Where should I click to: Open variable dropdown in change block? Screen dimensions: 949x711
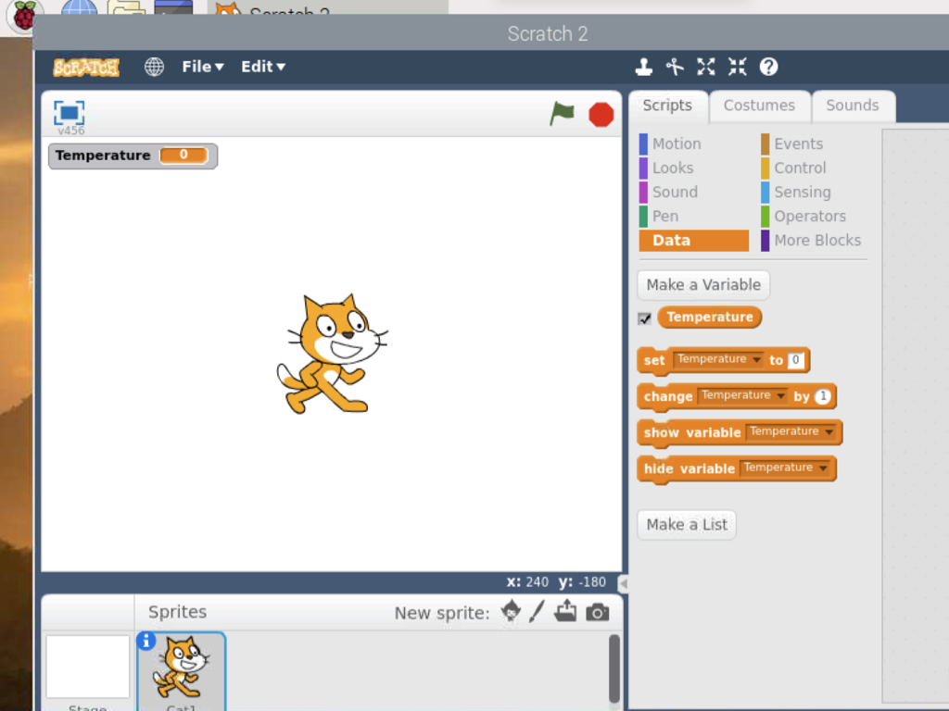tap(742, 396)
